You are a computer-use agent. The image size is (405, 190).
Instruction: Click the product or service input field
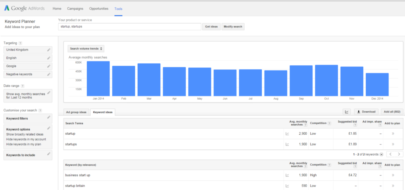coord(130,27)
